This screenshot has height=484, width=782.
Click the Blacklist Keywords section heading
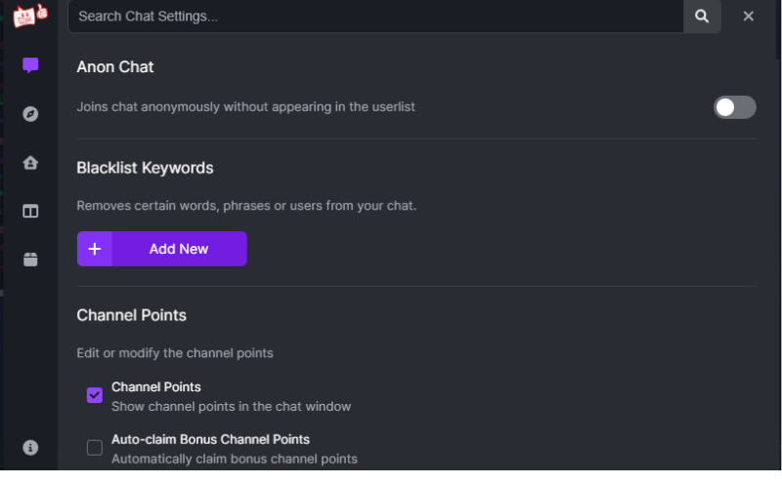(x=145, y=168)
